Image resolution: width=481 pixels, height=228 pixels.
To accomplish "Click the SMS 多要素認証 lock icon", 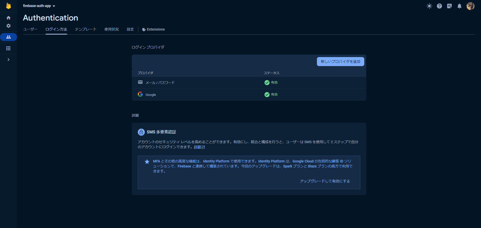I will click(x=141, y=132).
